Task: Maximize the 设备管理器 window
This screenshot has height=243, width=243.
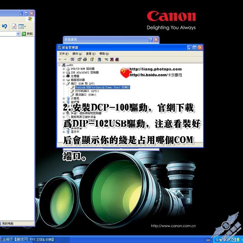Action: [195, 48]
